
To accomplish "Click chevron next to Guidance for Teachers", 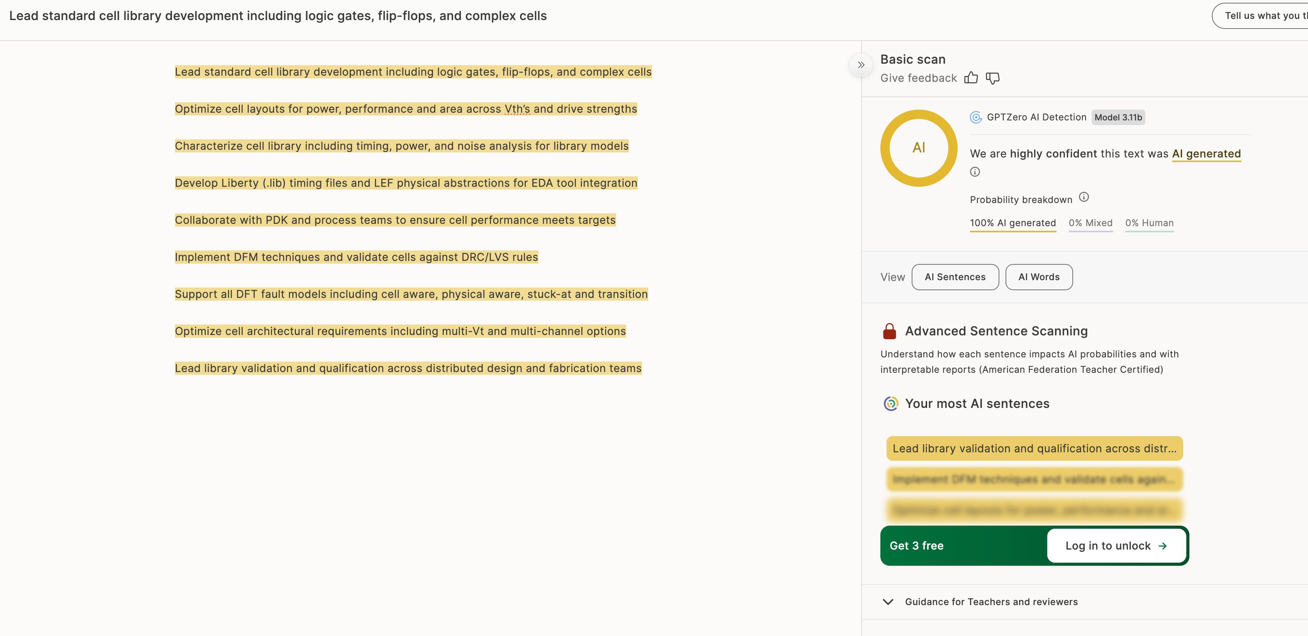I will click(x=888, y=602).
